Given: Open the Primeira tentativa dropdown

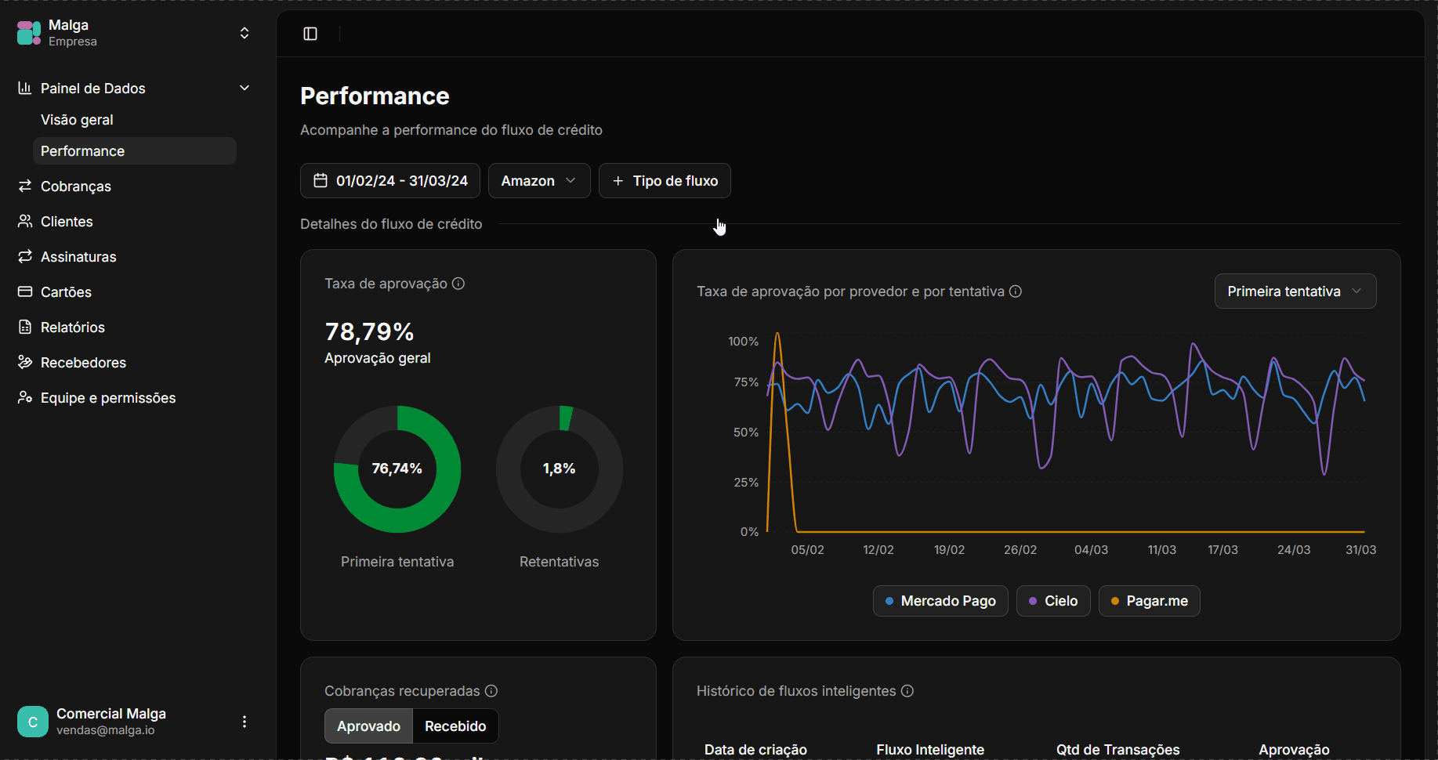Looking at the screenshot, I should tap(1295, 291).
